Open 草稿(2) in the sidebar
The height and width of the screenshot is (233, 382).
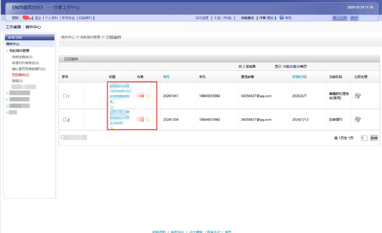point(17,81)
